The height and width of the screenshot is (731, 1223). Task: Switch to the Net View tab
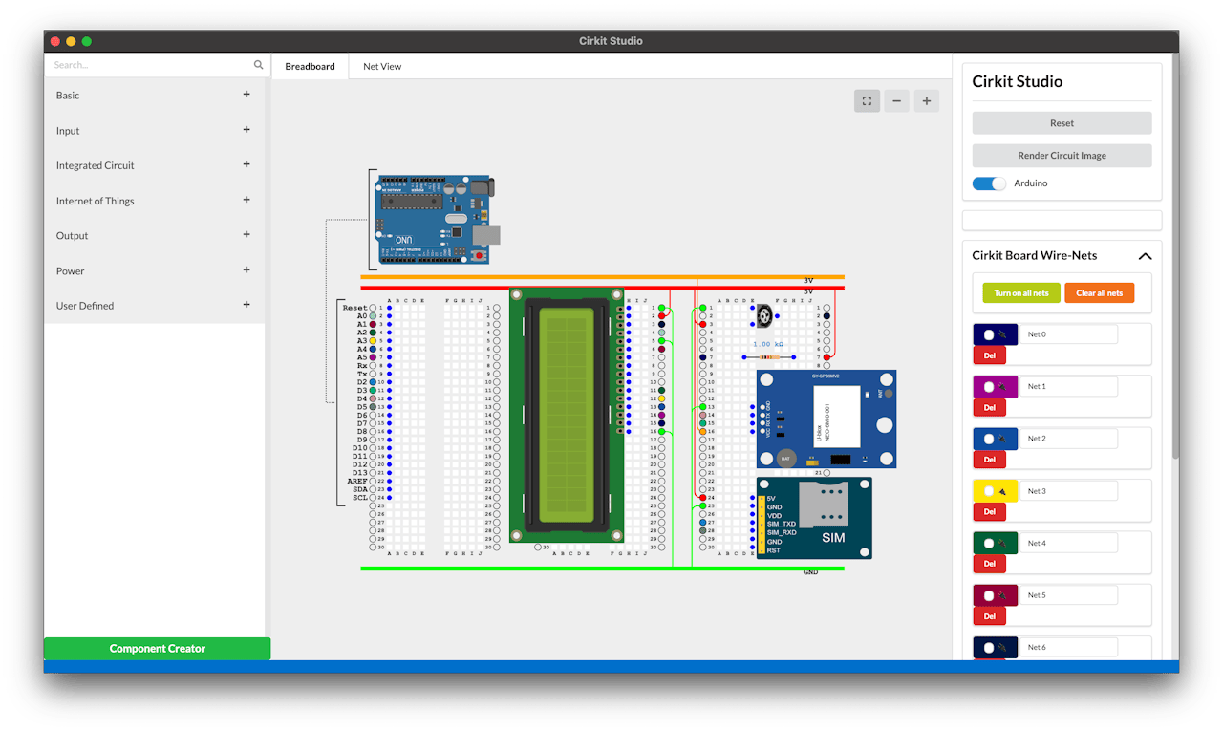pyautogui.click(x=381, y=66)
